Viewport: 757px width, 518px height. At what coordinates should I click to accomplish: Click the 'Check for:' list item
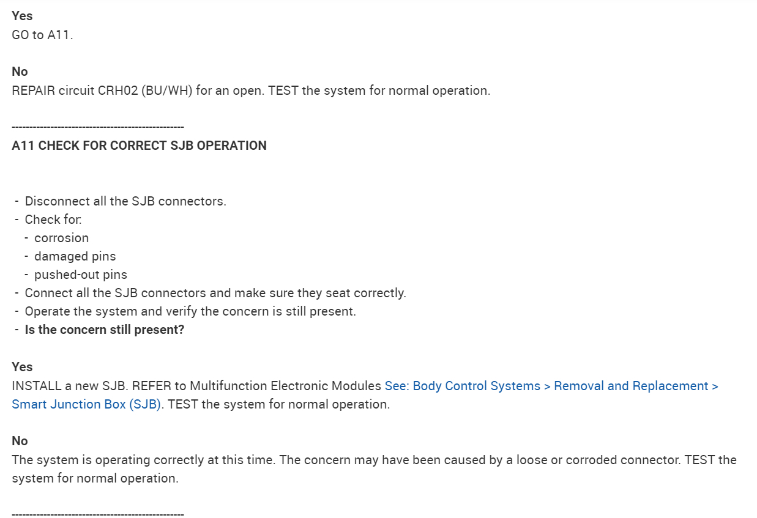53,220
